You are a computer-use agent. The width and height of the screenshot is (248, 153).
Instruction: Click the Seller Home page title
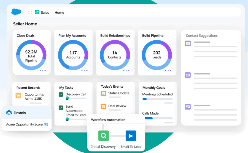pyautogui.click(x=25, y=24)
